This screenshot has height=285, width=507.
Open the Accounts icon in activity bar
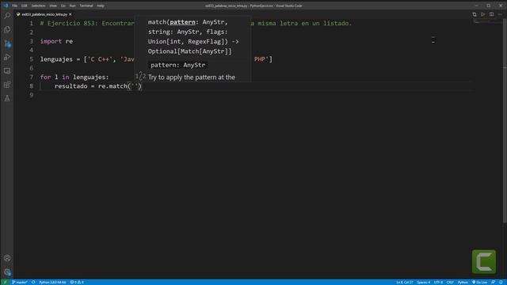click(7, 258)
